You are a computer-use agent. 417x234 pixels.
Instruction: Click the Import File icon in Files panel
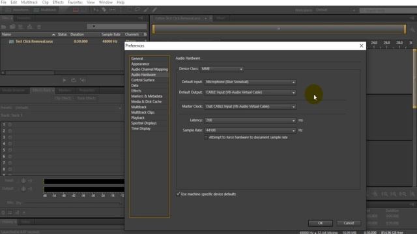click(12, 27)
